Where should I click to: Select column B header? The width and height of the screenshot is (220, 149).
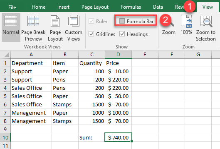pos(65,55)
